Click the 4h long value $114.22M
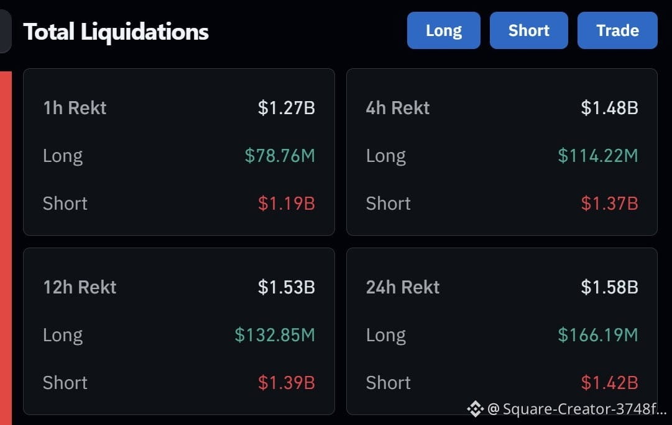Screen dimensions: 672x425 click(x=598, y=156)
